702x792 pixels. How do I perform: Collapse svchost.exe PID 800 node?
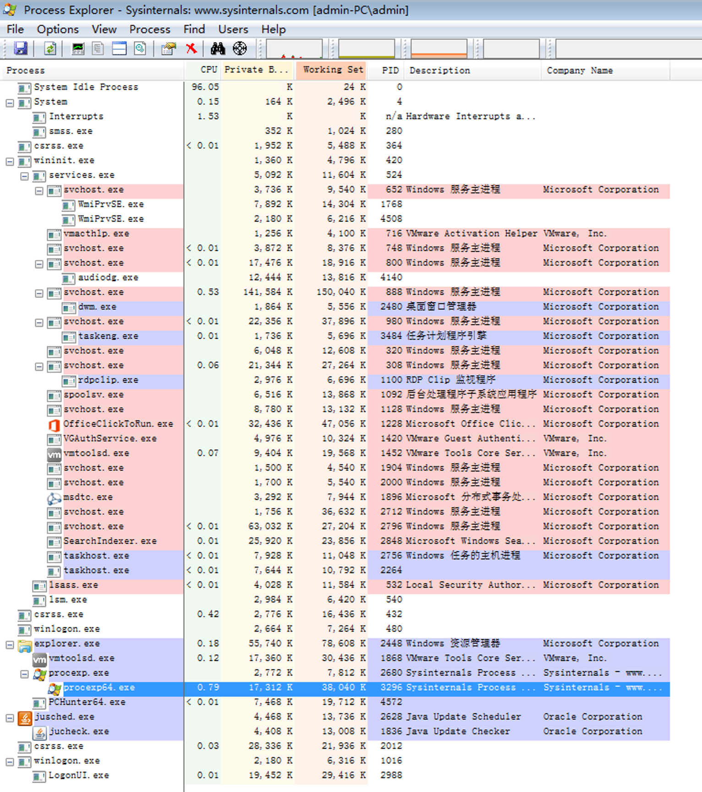point(39,264)
